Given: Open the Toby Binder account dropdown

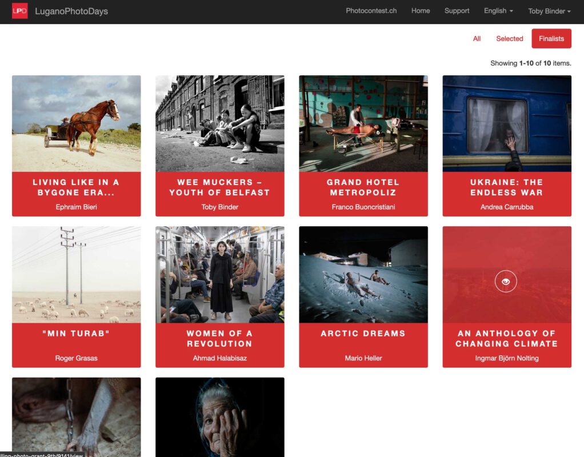Looking at the screenshot, I should click(x=549, y=11).
